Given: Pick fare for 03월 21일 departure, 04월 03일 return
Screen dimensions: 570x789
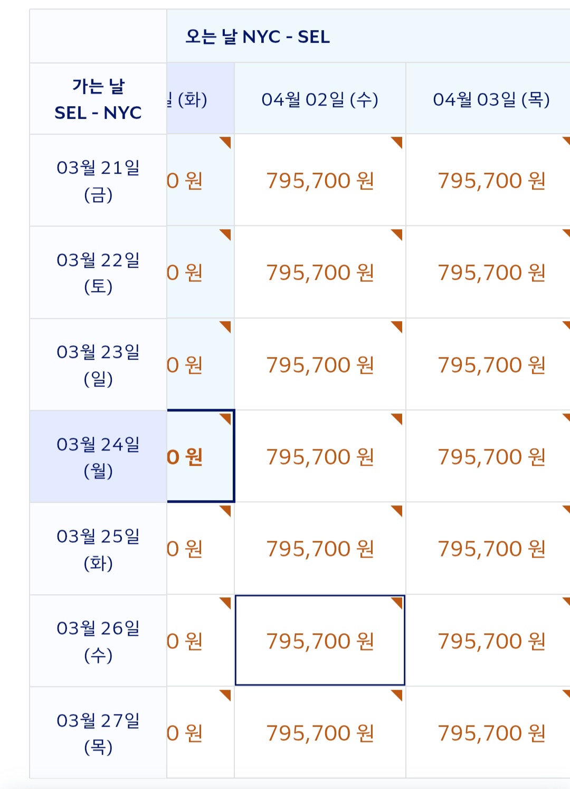Looking at the screenshot, I should [491, 181].
